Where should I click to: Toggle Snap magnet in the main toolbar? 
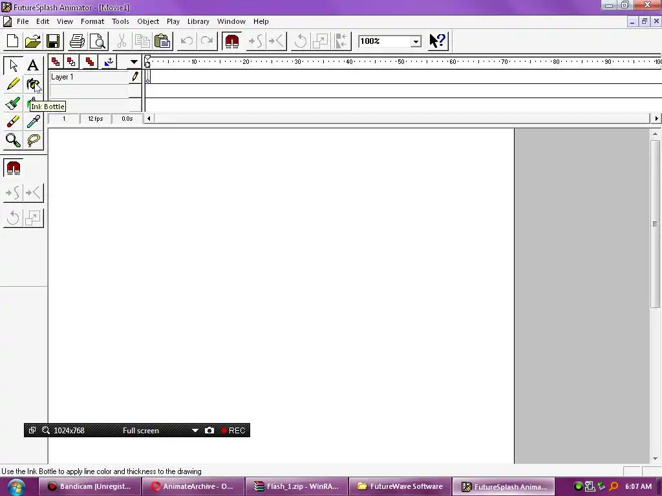232,41
